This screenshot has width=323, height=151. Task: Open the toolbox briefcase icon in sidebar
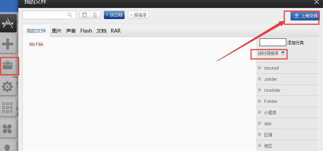[8, 65]
